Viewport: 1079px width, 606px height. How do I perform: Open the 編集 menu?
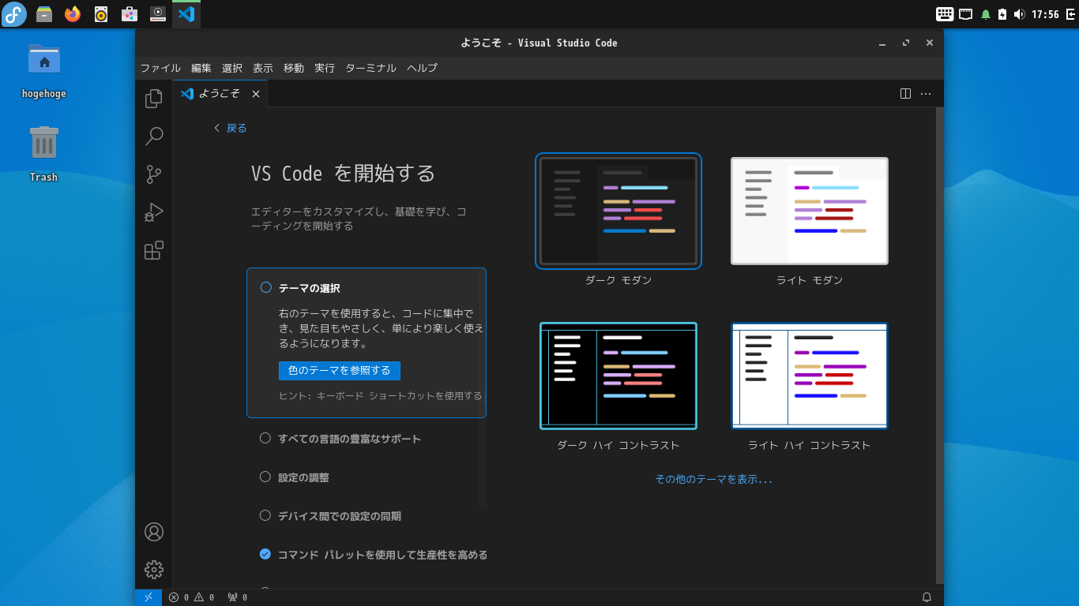point(201,68)
